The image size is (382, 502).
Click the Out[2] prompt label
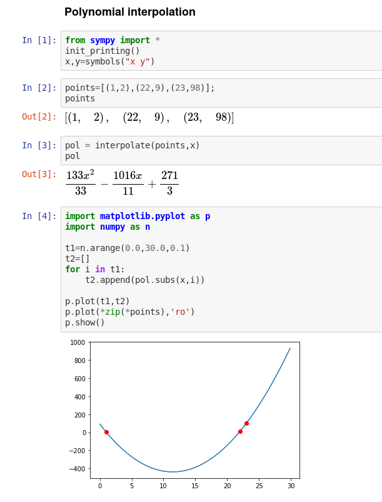pyautogui.click(x=39, y=116)
